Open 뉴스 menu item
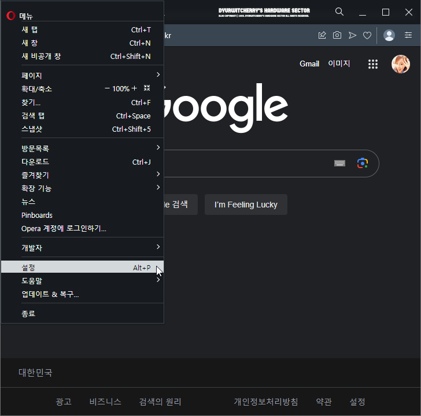This screenshot has width=421, height=416. click(x=83, y=202)
